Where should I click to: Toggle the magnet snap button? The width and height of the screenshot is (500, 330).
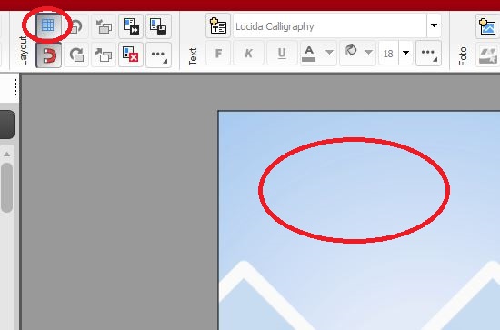click(x=49, y=55)
